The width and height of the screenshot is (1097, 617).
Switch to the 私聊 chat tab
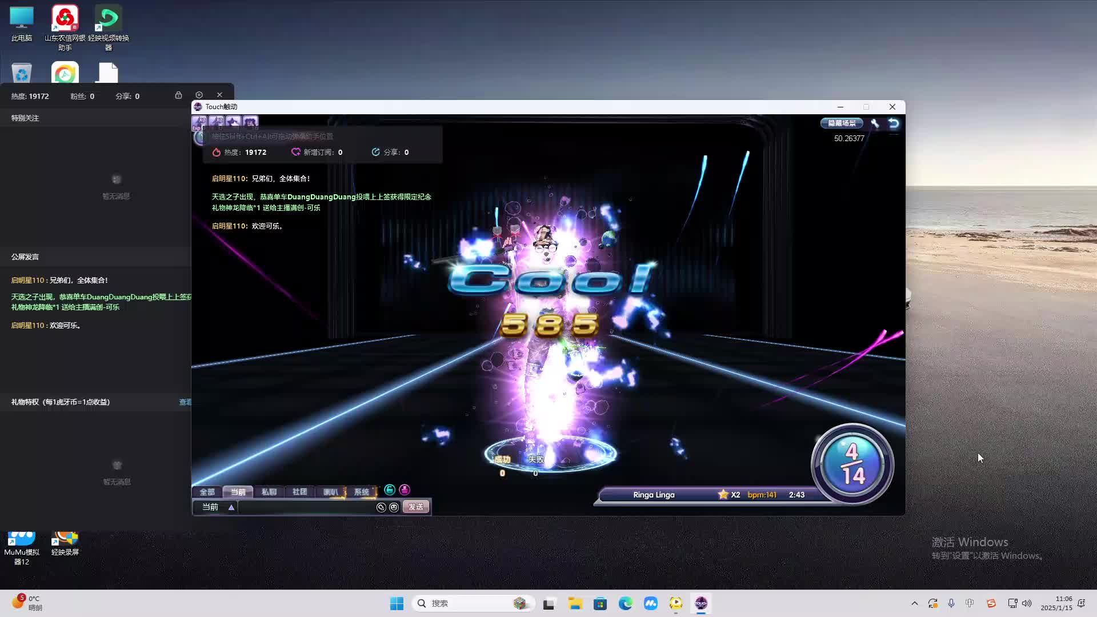(269, 492)
